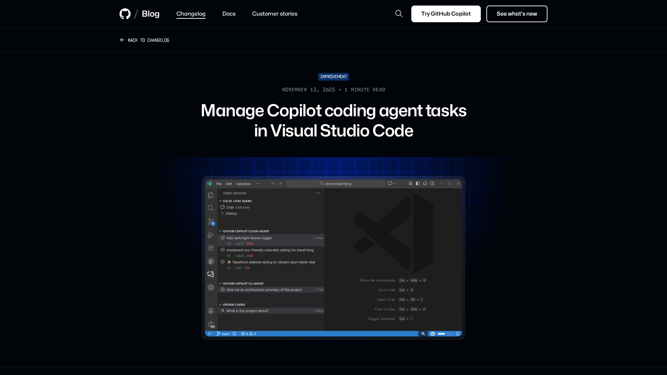The image size is (667, 375).
Task: Toggle the secondary side bar layout icon
Action: pos(432,183)
